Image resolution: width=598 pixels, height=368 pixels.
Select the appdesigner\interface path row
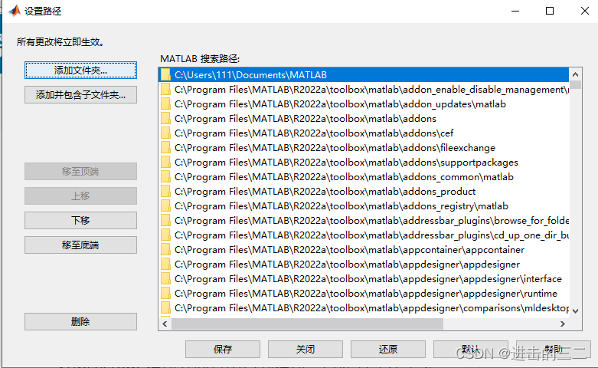pyautogui.click(x=364, y=278)
